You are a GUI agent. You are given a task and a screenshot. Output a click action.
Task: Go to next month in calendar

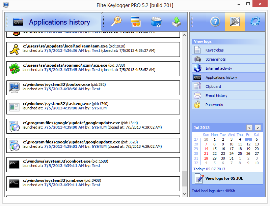point(258,128)
